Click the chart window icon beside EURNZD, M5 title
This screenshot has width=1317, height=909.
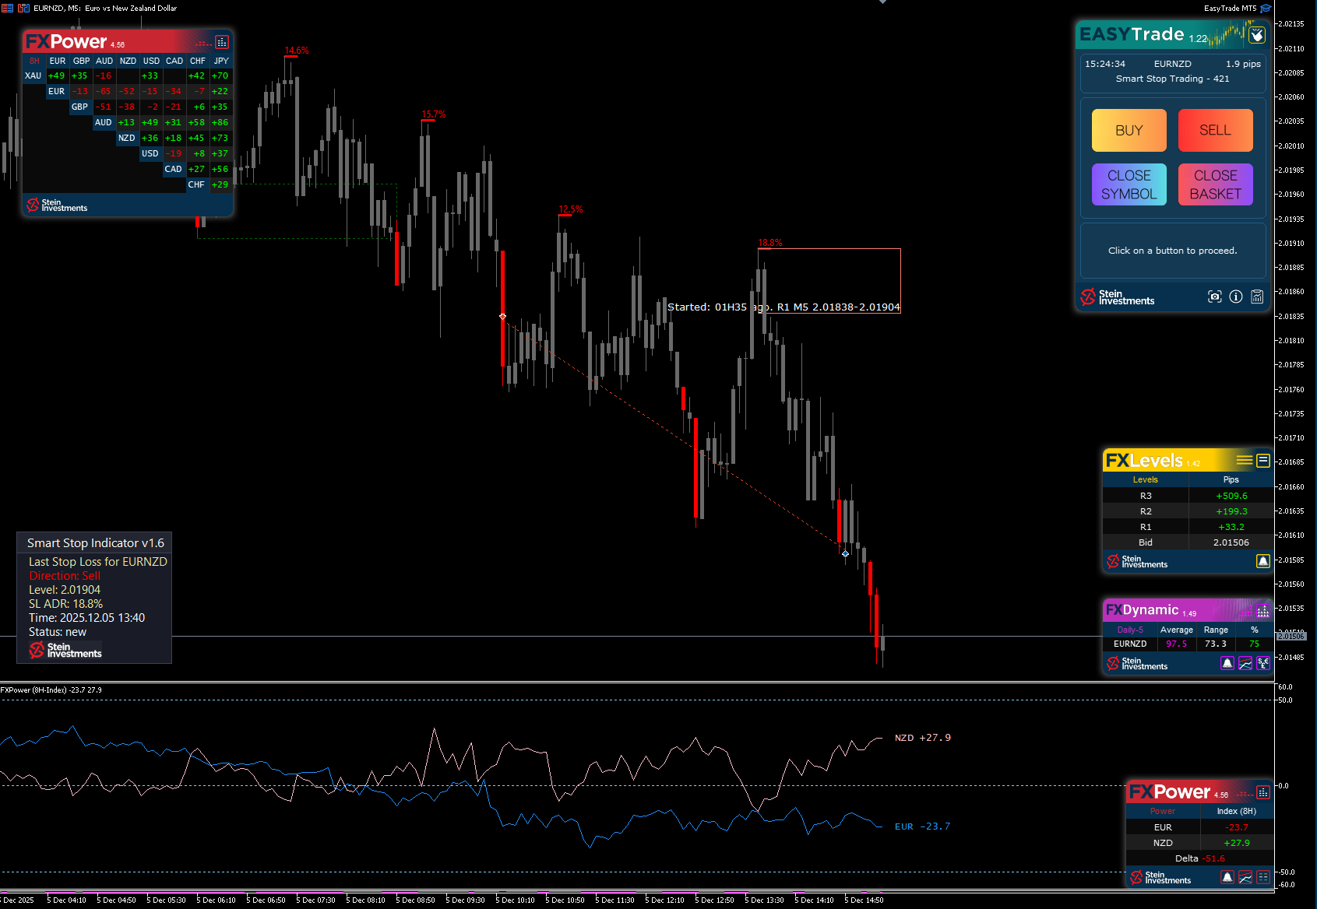(23, 8)
